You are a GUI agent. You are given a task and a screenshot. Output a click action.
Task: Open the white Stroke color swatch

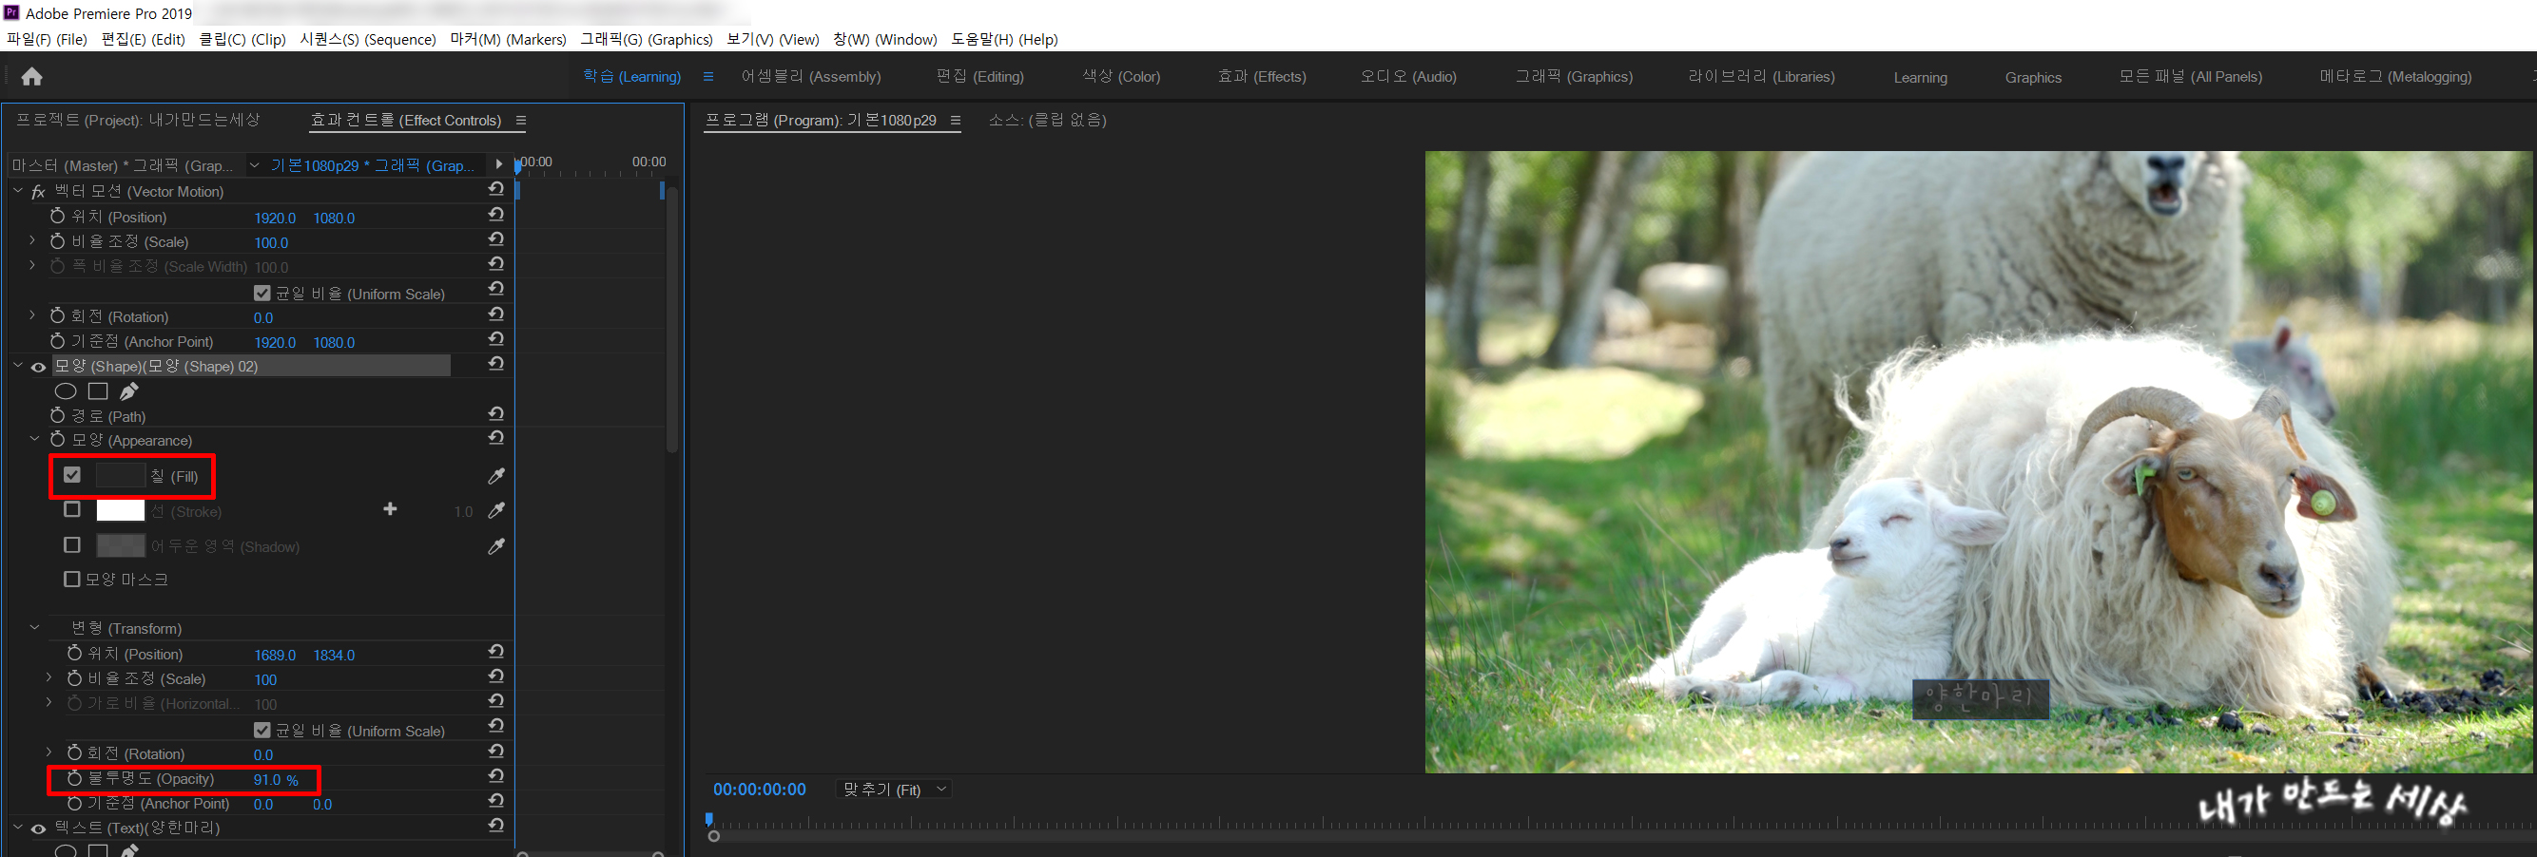tap(120, 509)
